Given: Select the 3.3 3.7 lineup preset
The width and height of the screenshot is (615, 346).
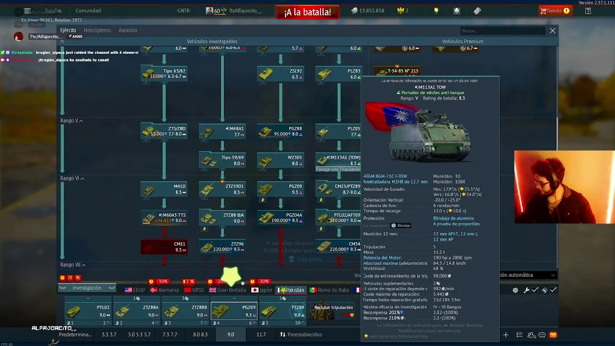Looking at the screenshot, I should [109, 334].
